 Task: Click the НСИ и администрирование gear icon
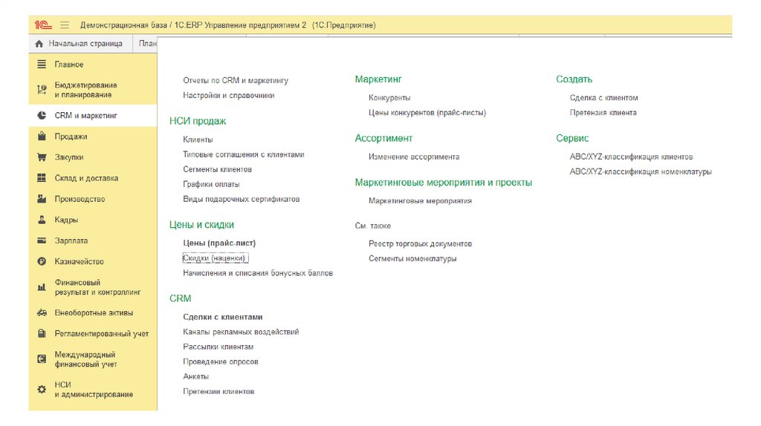[x=42, y=389]
